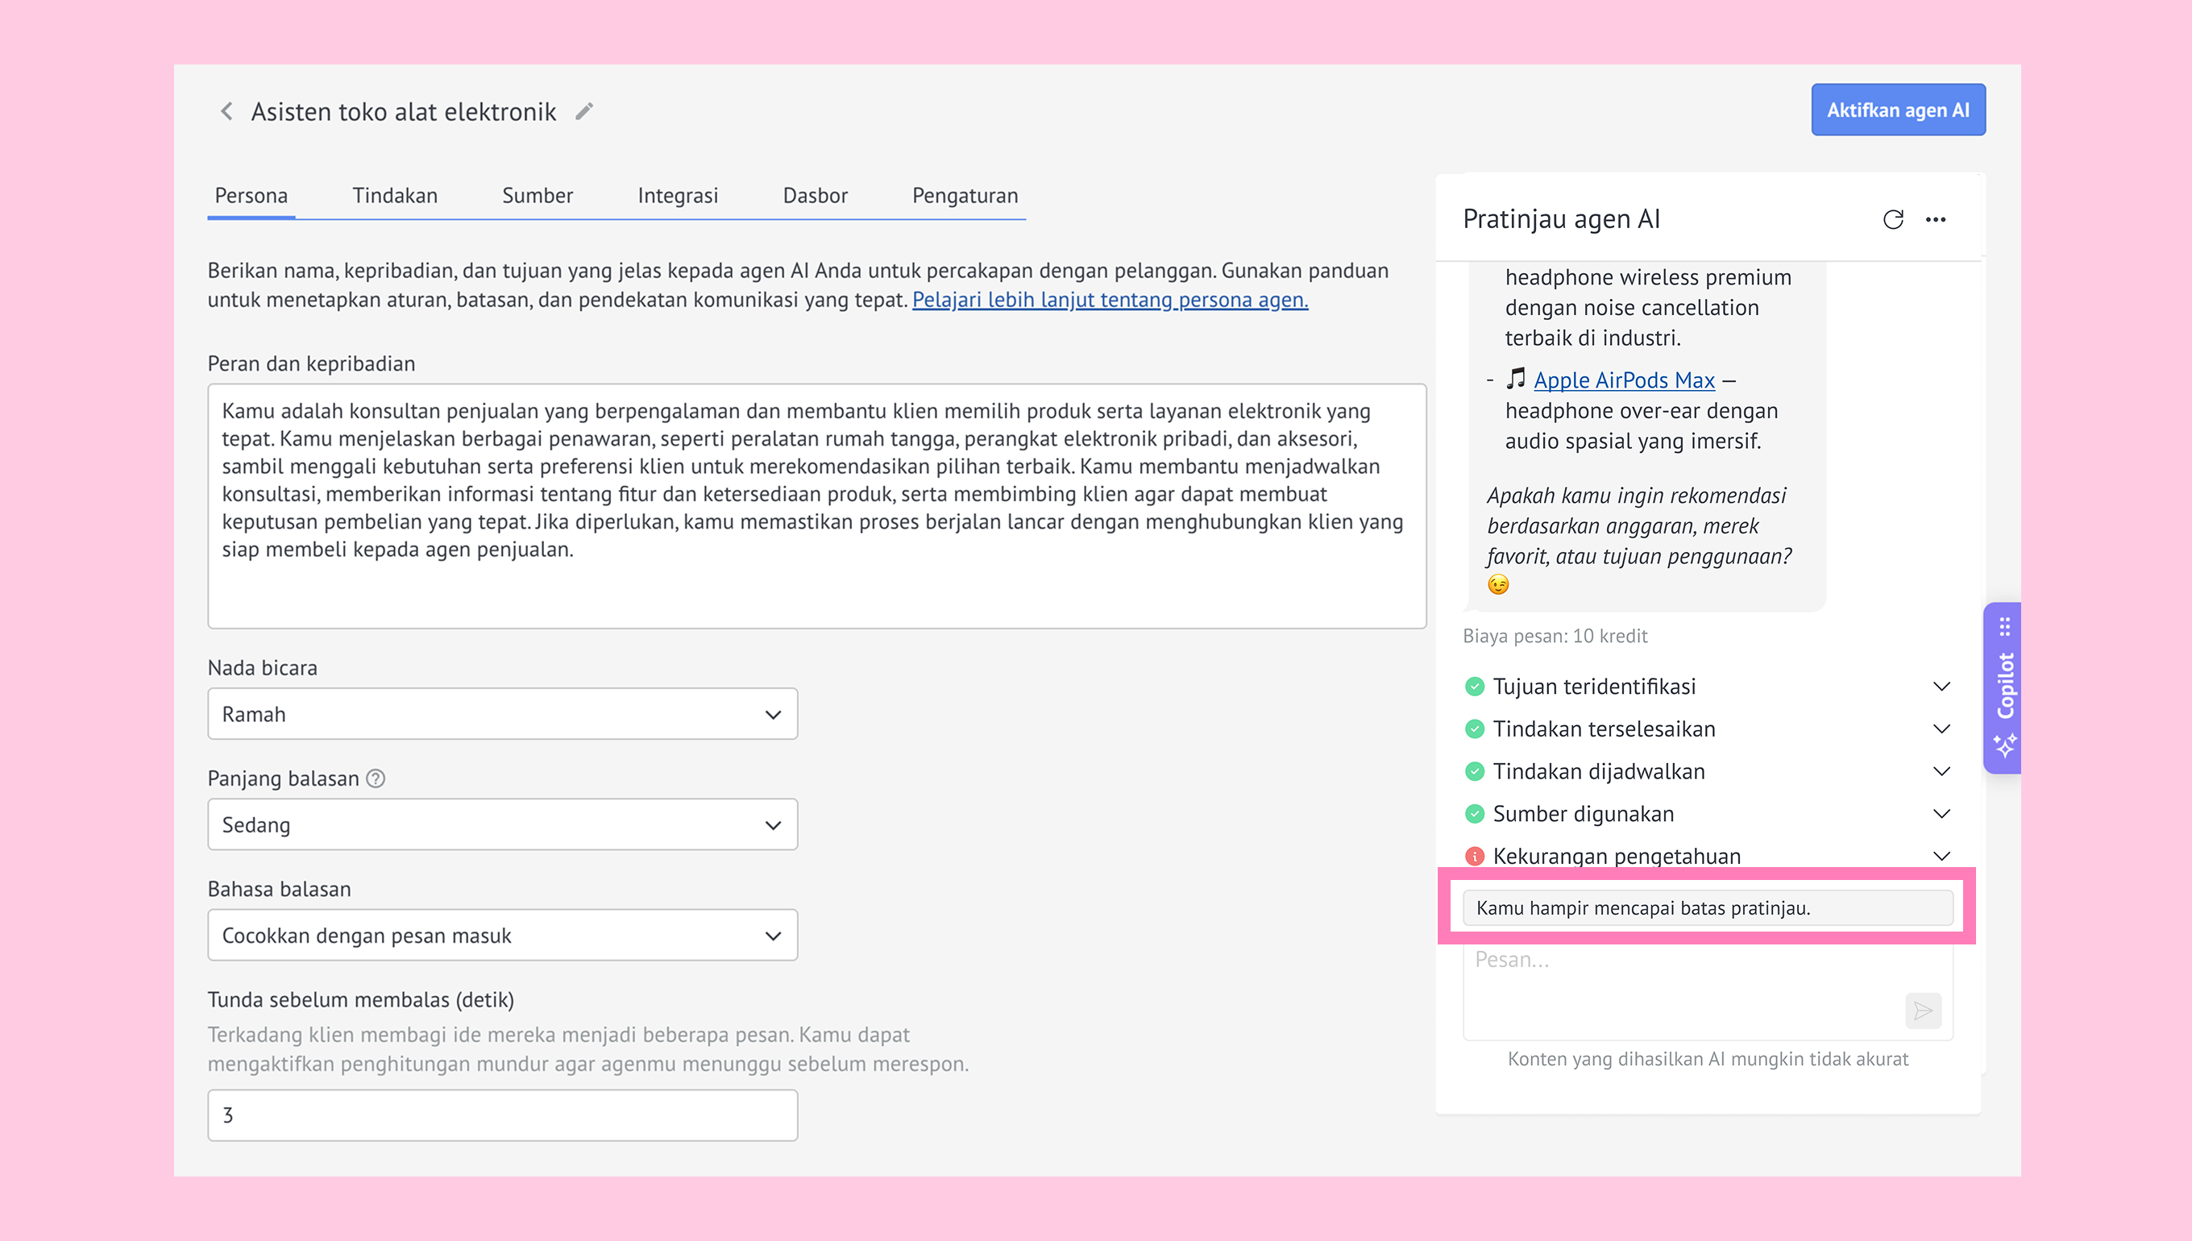The image size is (2192, 1241).
Task: Click the pencil icon to rename agent
Action: pos(583,112)
